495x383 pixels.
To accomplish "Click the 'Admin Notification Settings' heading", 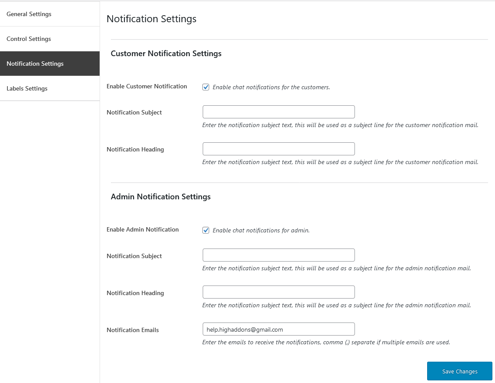I will coord(161,196).
